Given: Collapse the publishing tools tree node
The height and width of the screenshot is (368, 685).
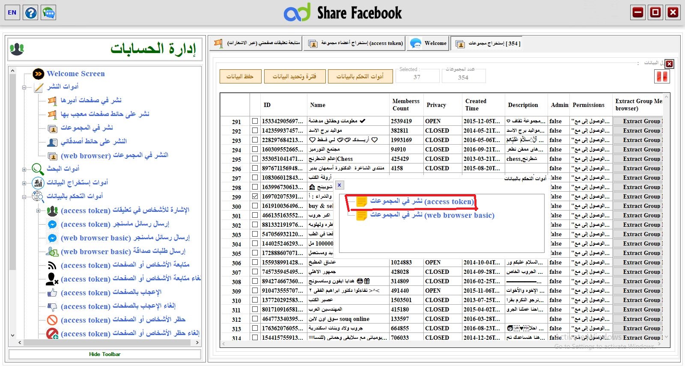Looking at the screenshot, I should click(24, 87).
